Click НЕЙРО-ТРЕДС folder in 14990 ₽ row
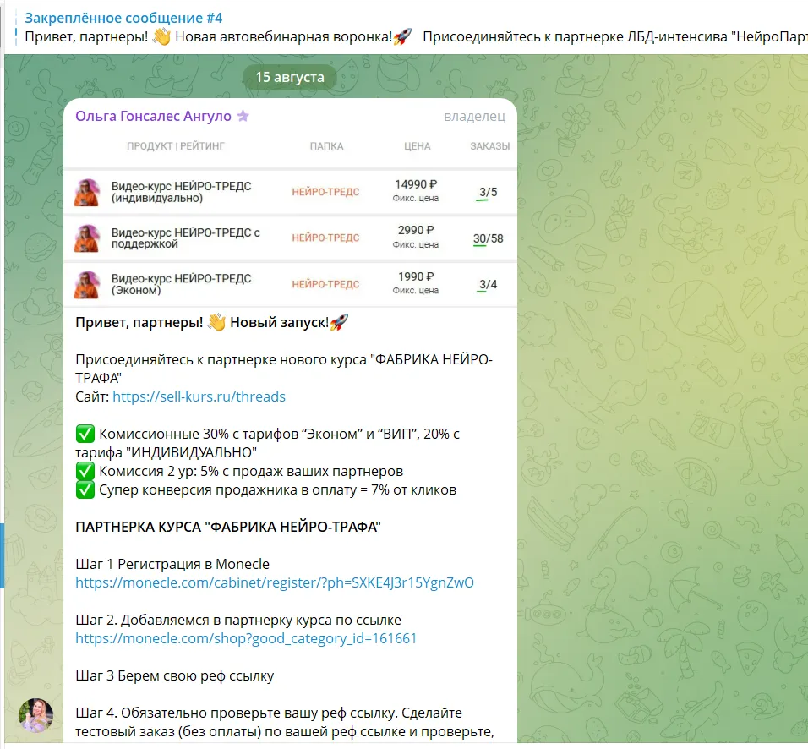The height and width of the screenshot is (749, 808). 325,192
